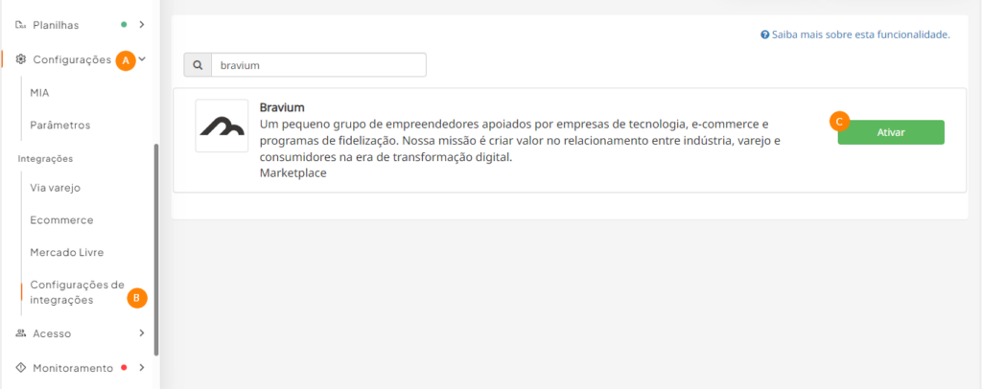Click the help question mark icon

coord(764,34)
